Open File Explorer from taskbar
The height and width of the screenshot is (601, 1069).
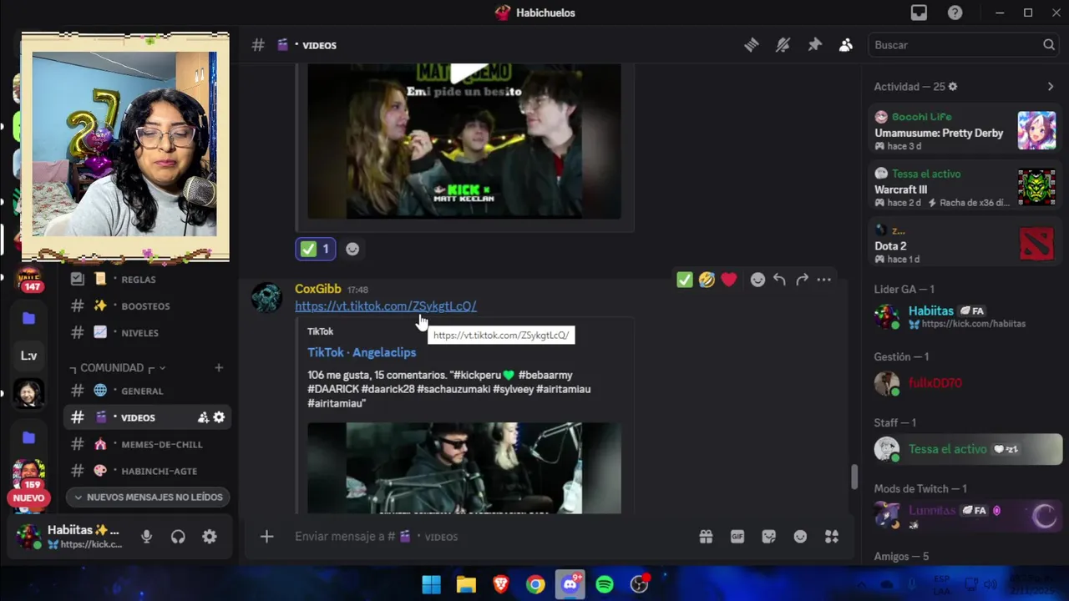pos(466,584)
